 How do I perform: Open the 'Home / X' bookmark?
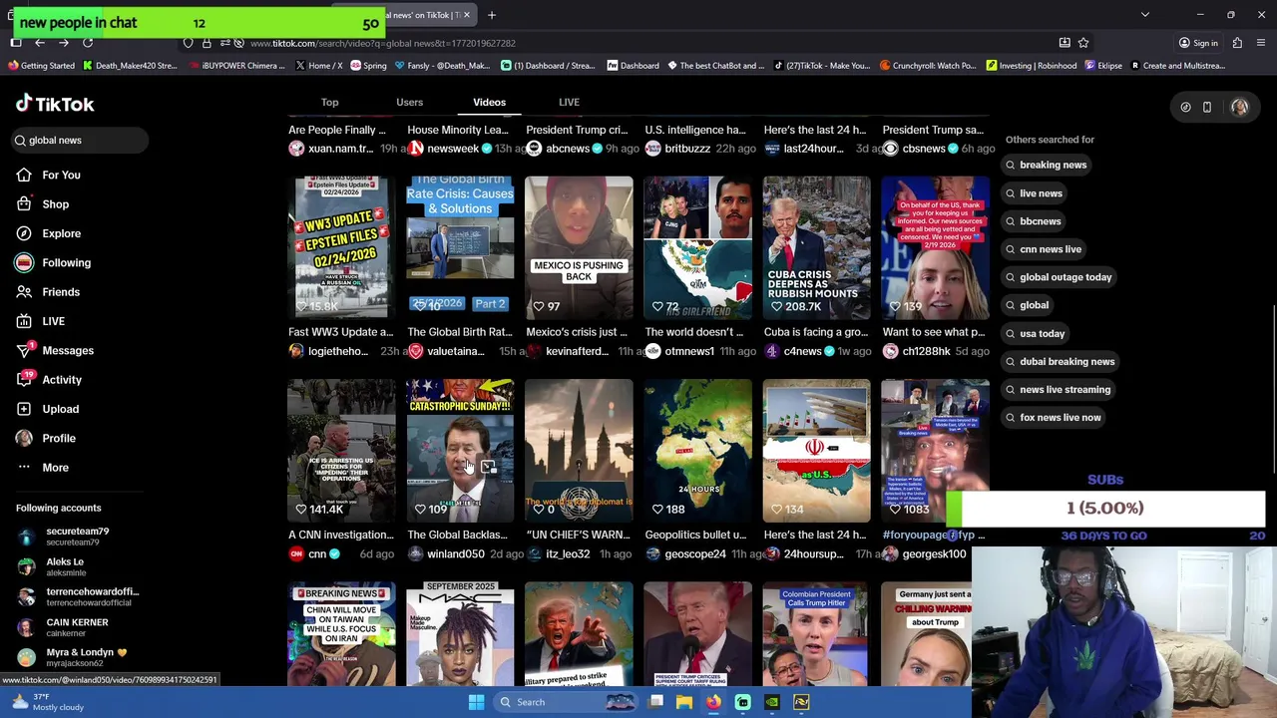point(318,66)
